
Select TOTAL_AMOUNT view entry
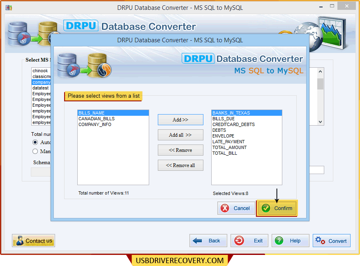247,147
